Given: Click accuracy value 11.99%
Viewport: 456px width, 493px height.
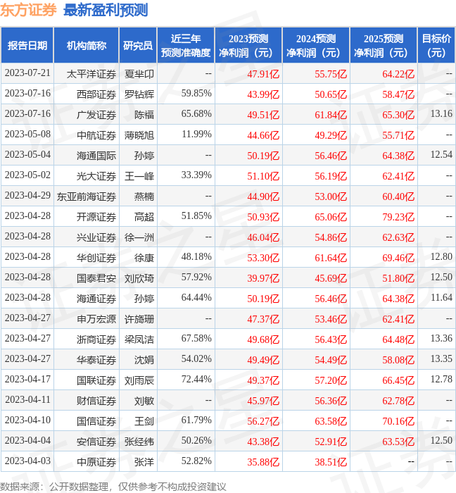Looking at the screenshot, I should 196,135.
